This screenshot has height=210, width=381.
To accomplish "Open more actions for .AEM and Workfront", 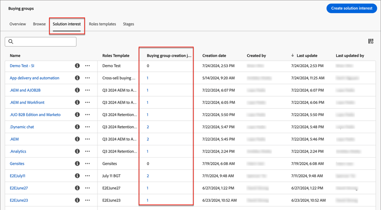I will [x=87, y=102].
